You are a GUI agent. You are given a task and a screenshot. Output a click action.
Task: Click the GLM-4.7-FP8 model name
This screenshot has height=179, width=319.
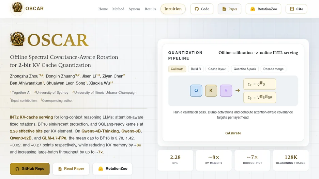pos(54,138)
